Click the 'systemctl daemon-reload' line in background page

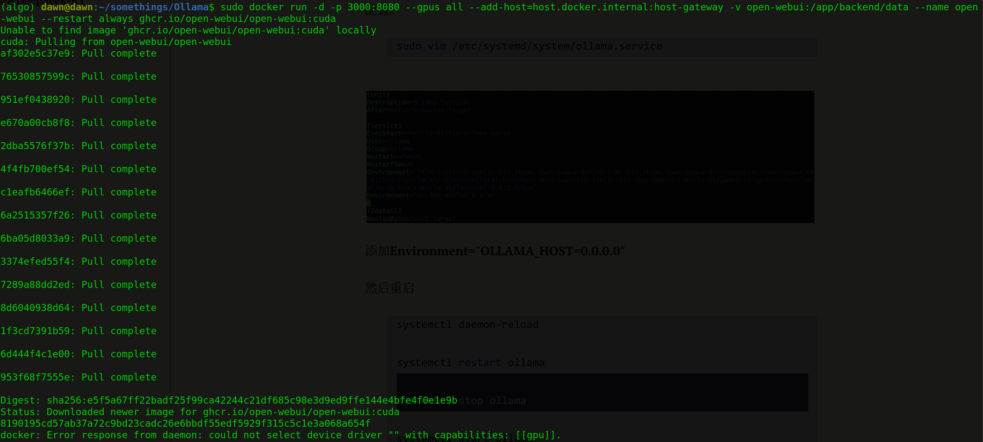click(468, 325)
